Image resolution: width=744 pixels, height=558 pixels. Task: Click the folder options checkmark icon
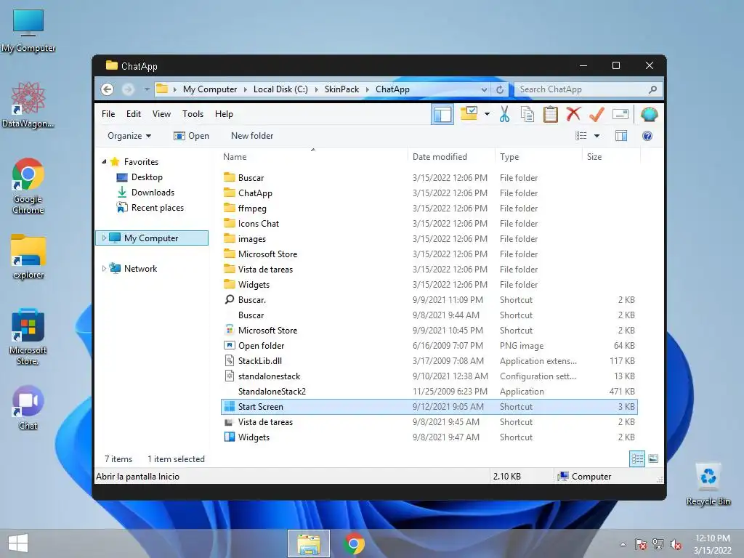pos(469,113)
